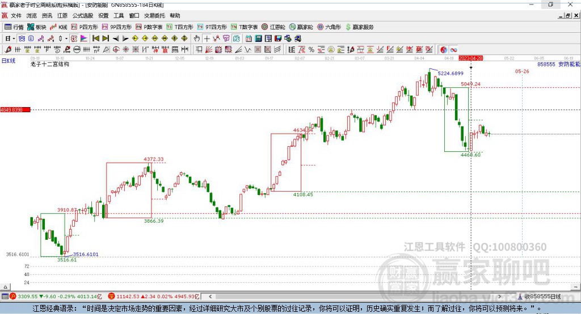The width and height of the screenshot is (581, 314).
Task: Click the red 2023-04-28 date marker
Action: [x=470, y=58]
